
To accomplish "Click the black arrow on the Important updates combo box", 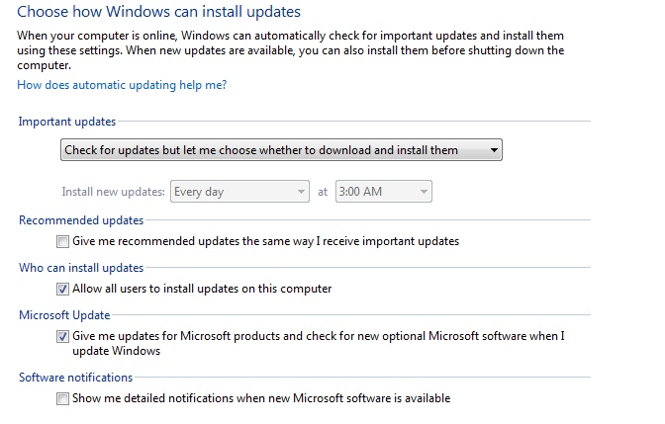I will 494,150.
